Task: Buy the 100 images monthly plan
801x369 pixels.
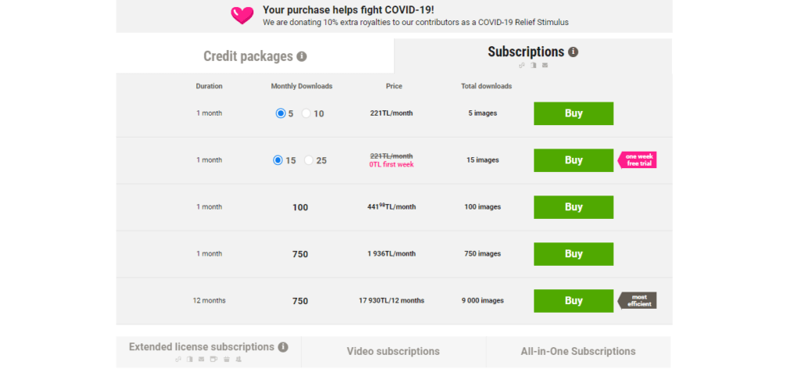Action: point(573,207)
